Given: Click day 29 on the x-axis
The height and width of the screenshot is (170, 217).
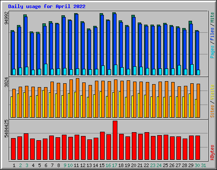Looking at the screenshot, I should 191,165.
